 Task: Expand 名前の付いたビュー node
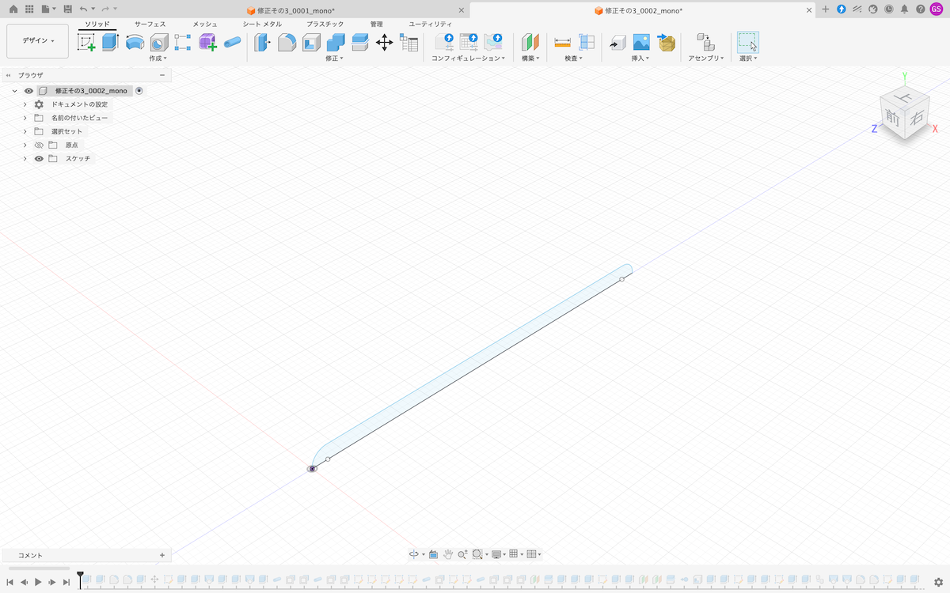pos(25,118)
